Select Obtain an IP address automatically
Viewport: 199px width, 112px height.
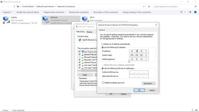[x=103, y=44]
